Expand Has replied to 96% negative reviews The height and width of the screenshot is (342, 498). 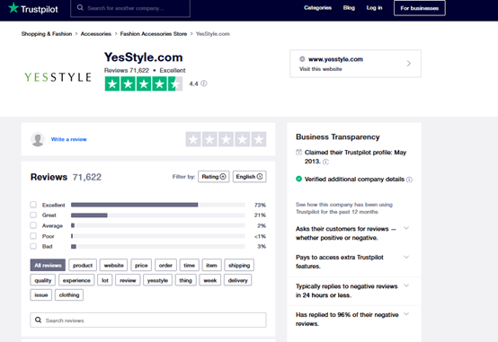406,314
